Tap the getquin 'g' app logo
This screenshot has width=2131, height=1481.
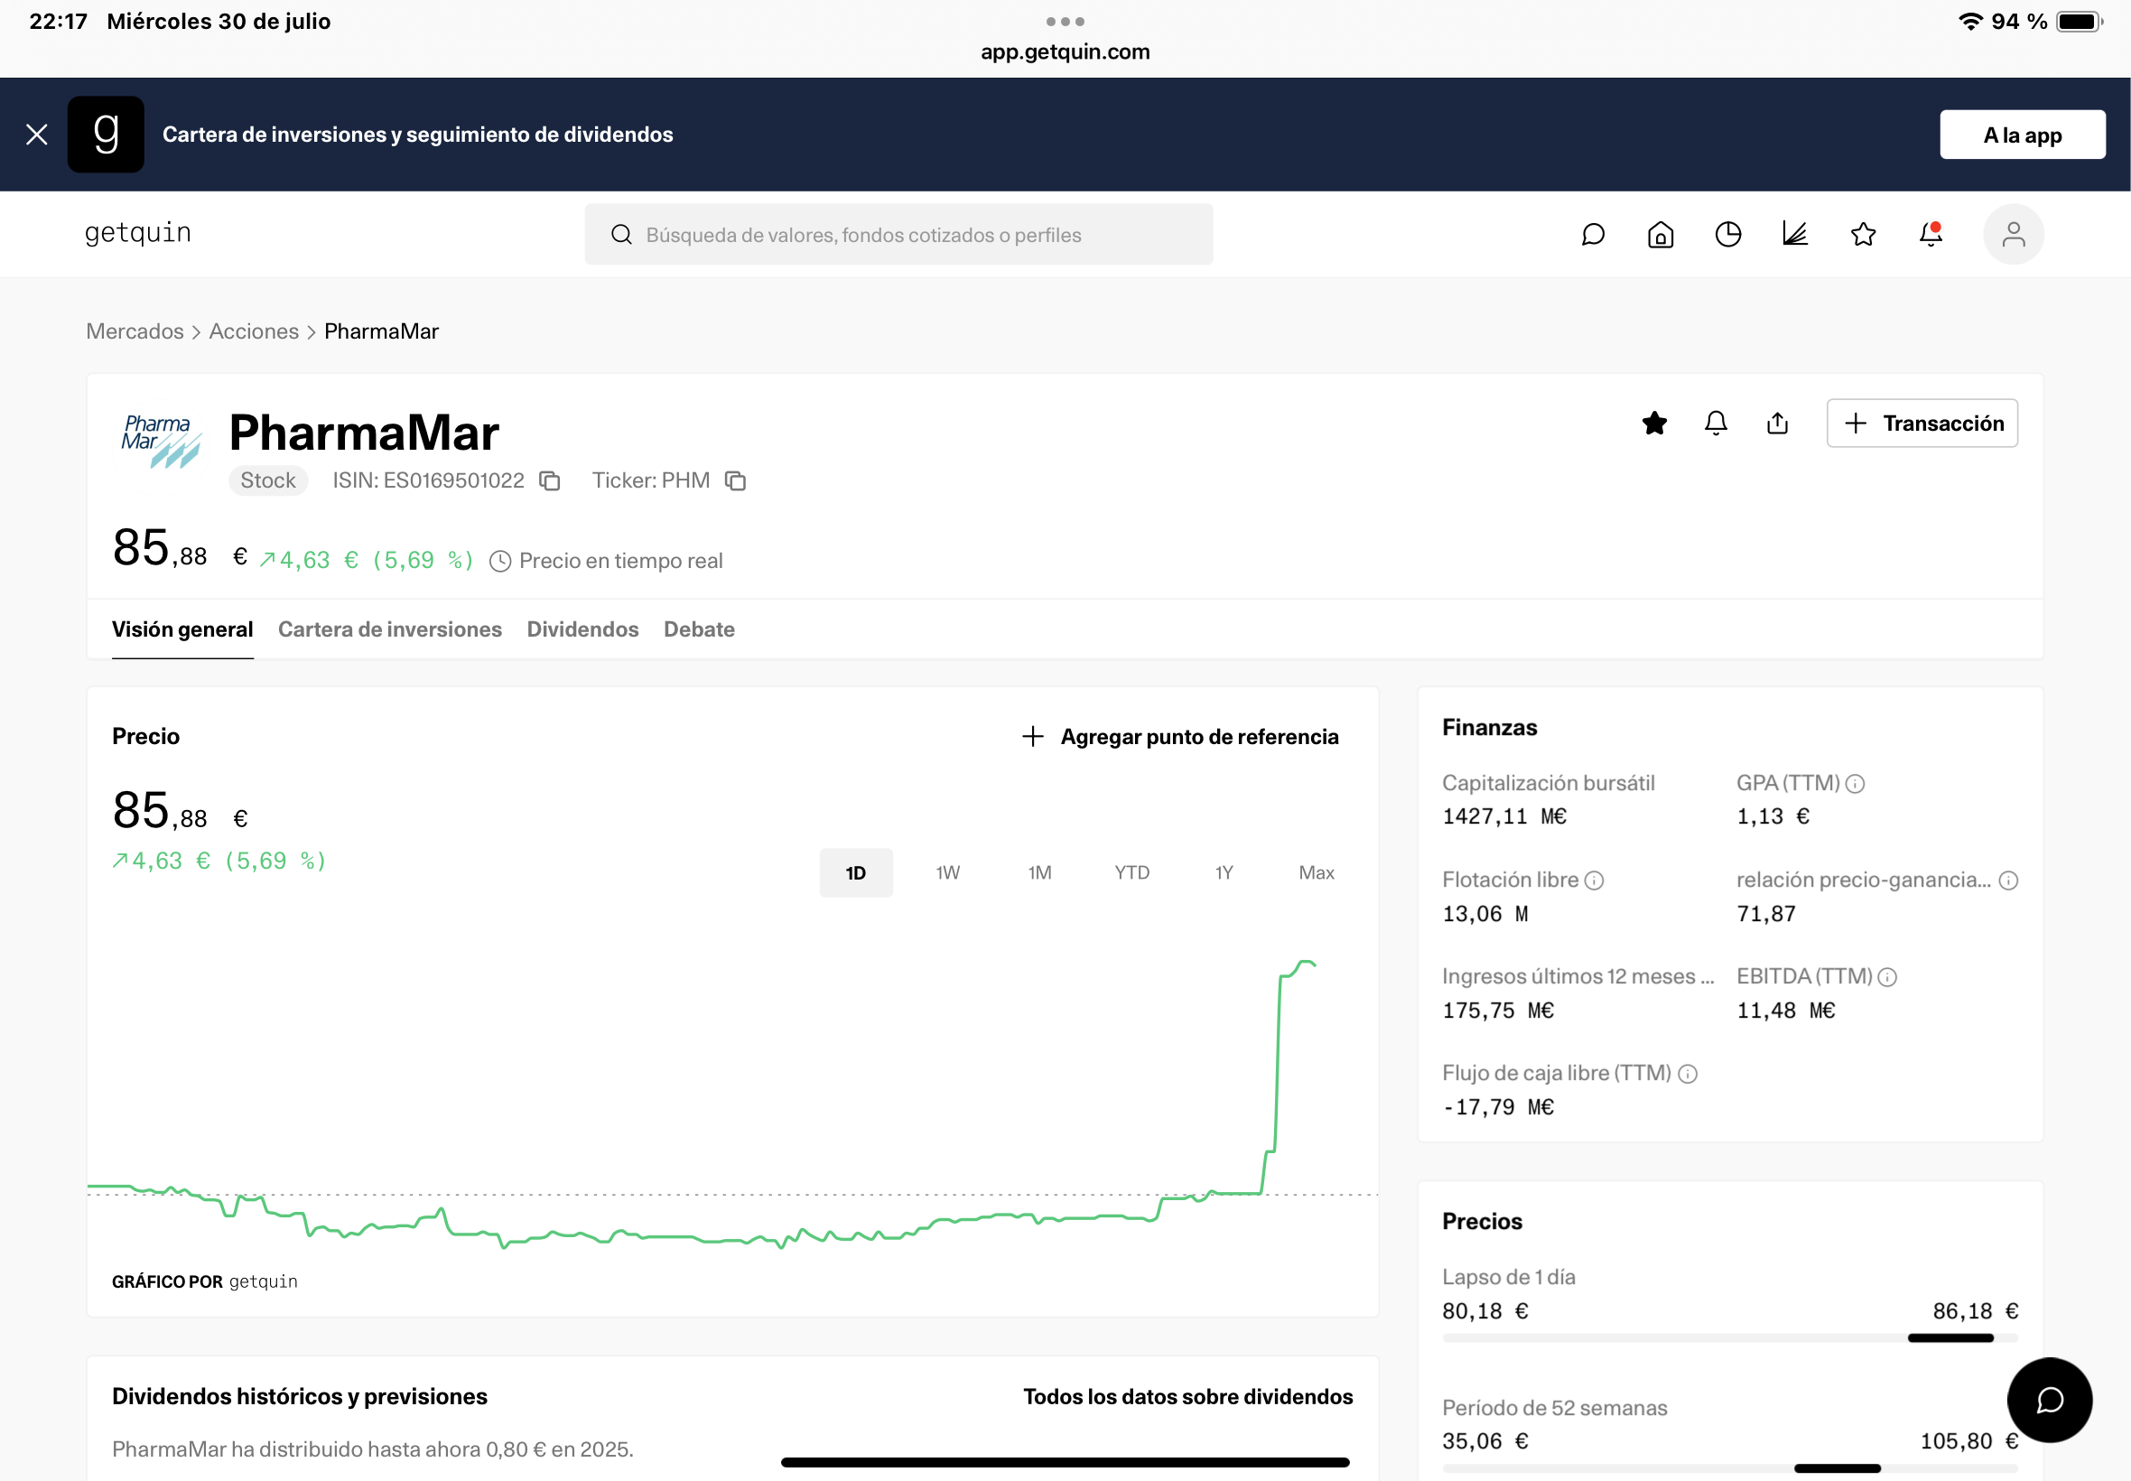(x=106, y=135)
